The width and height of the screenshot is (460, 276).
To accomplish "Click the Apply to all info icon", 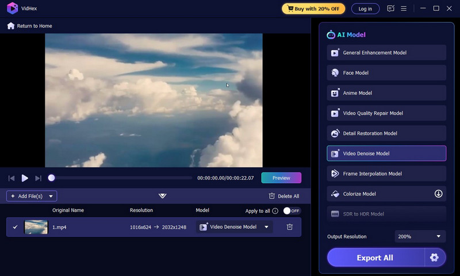I will (x=275, y=211).
